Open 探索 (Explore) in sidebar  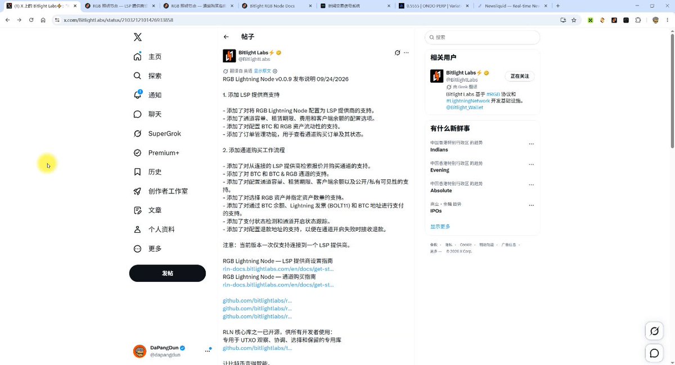click(x=148, y=76)
